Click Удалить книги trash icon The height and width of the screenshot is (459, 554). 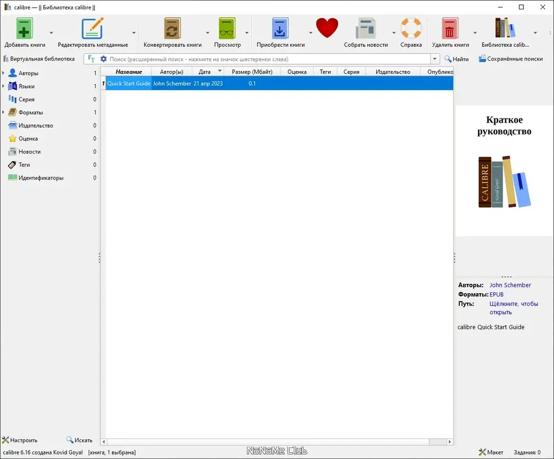(450, 28)
